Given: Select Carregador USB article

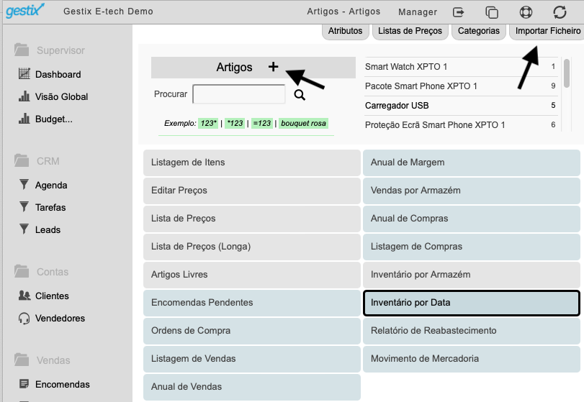Looking at the screenshot, I should [x=461, y=105].
